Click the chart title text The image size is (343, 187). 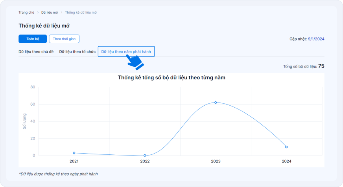tap(171, 78)
